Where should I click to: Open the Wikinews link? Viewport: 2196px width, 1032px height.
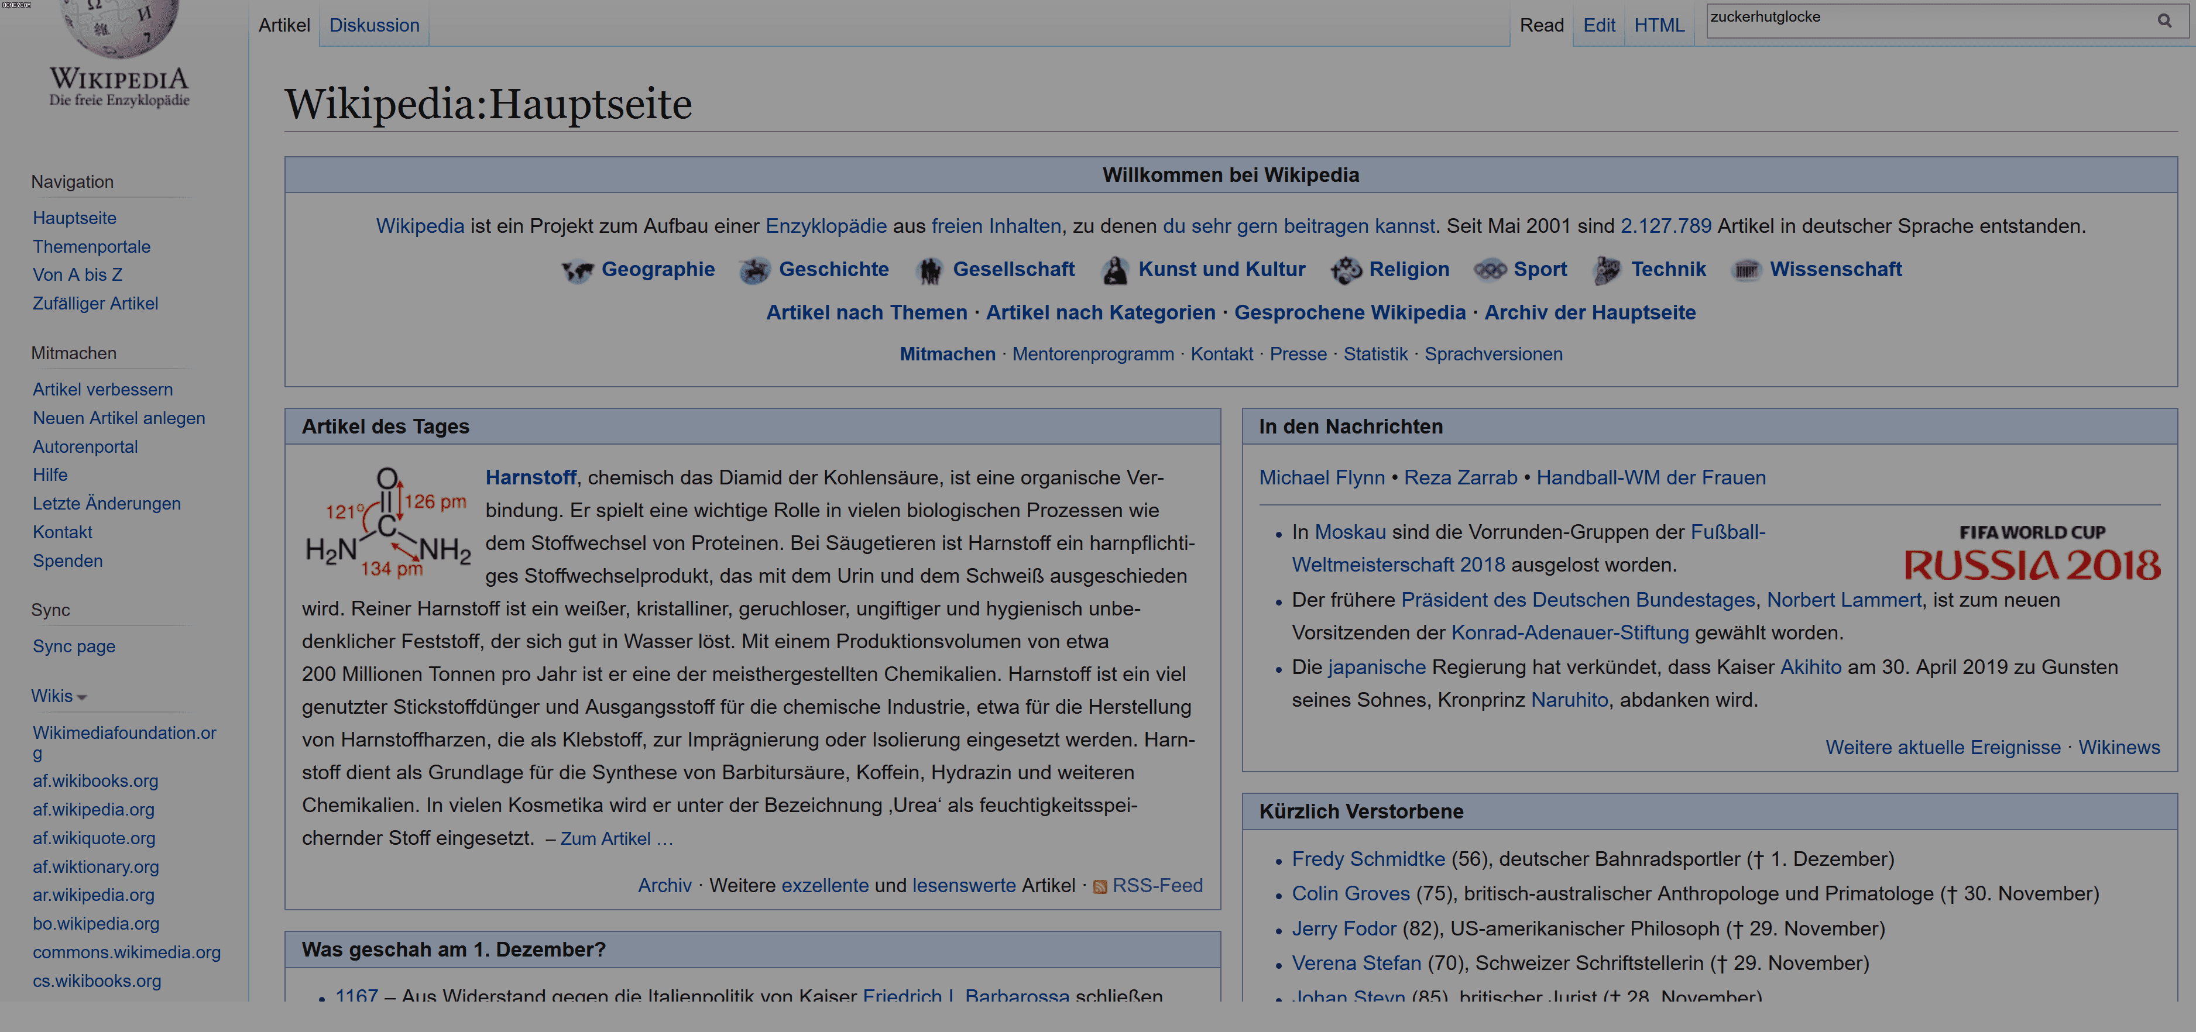pyautogui.click(x=2119, y=748)
